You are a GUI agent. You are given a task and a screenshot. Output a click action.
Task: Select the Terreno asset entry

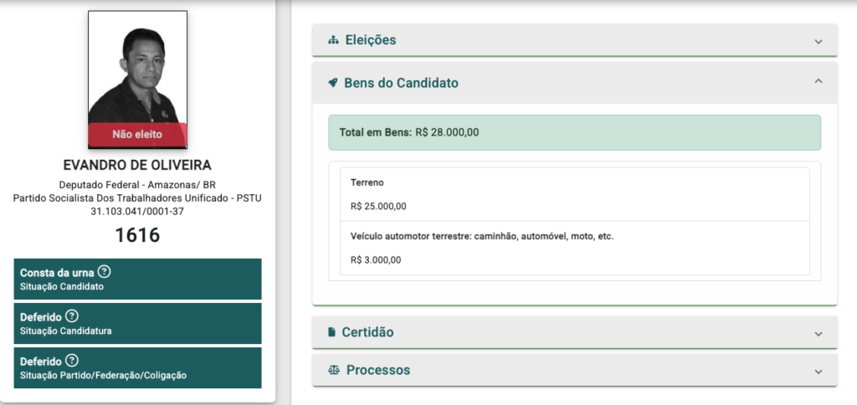tap(574, 195)
